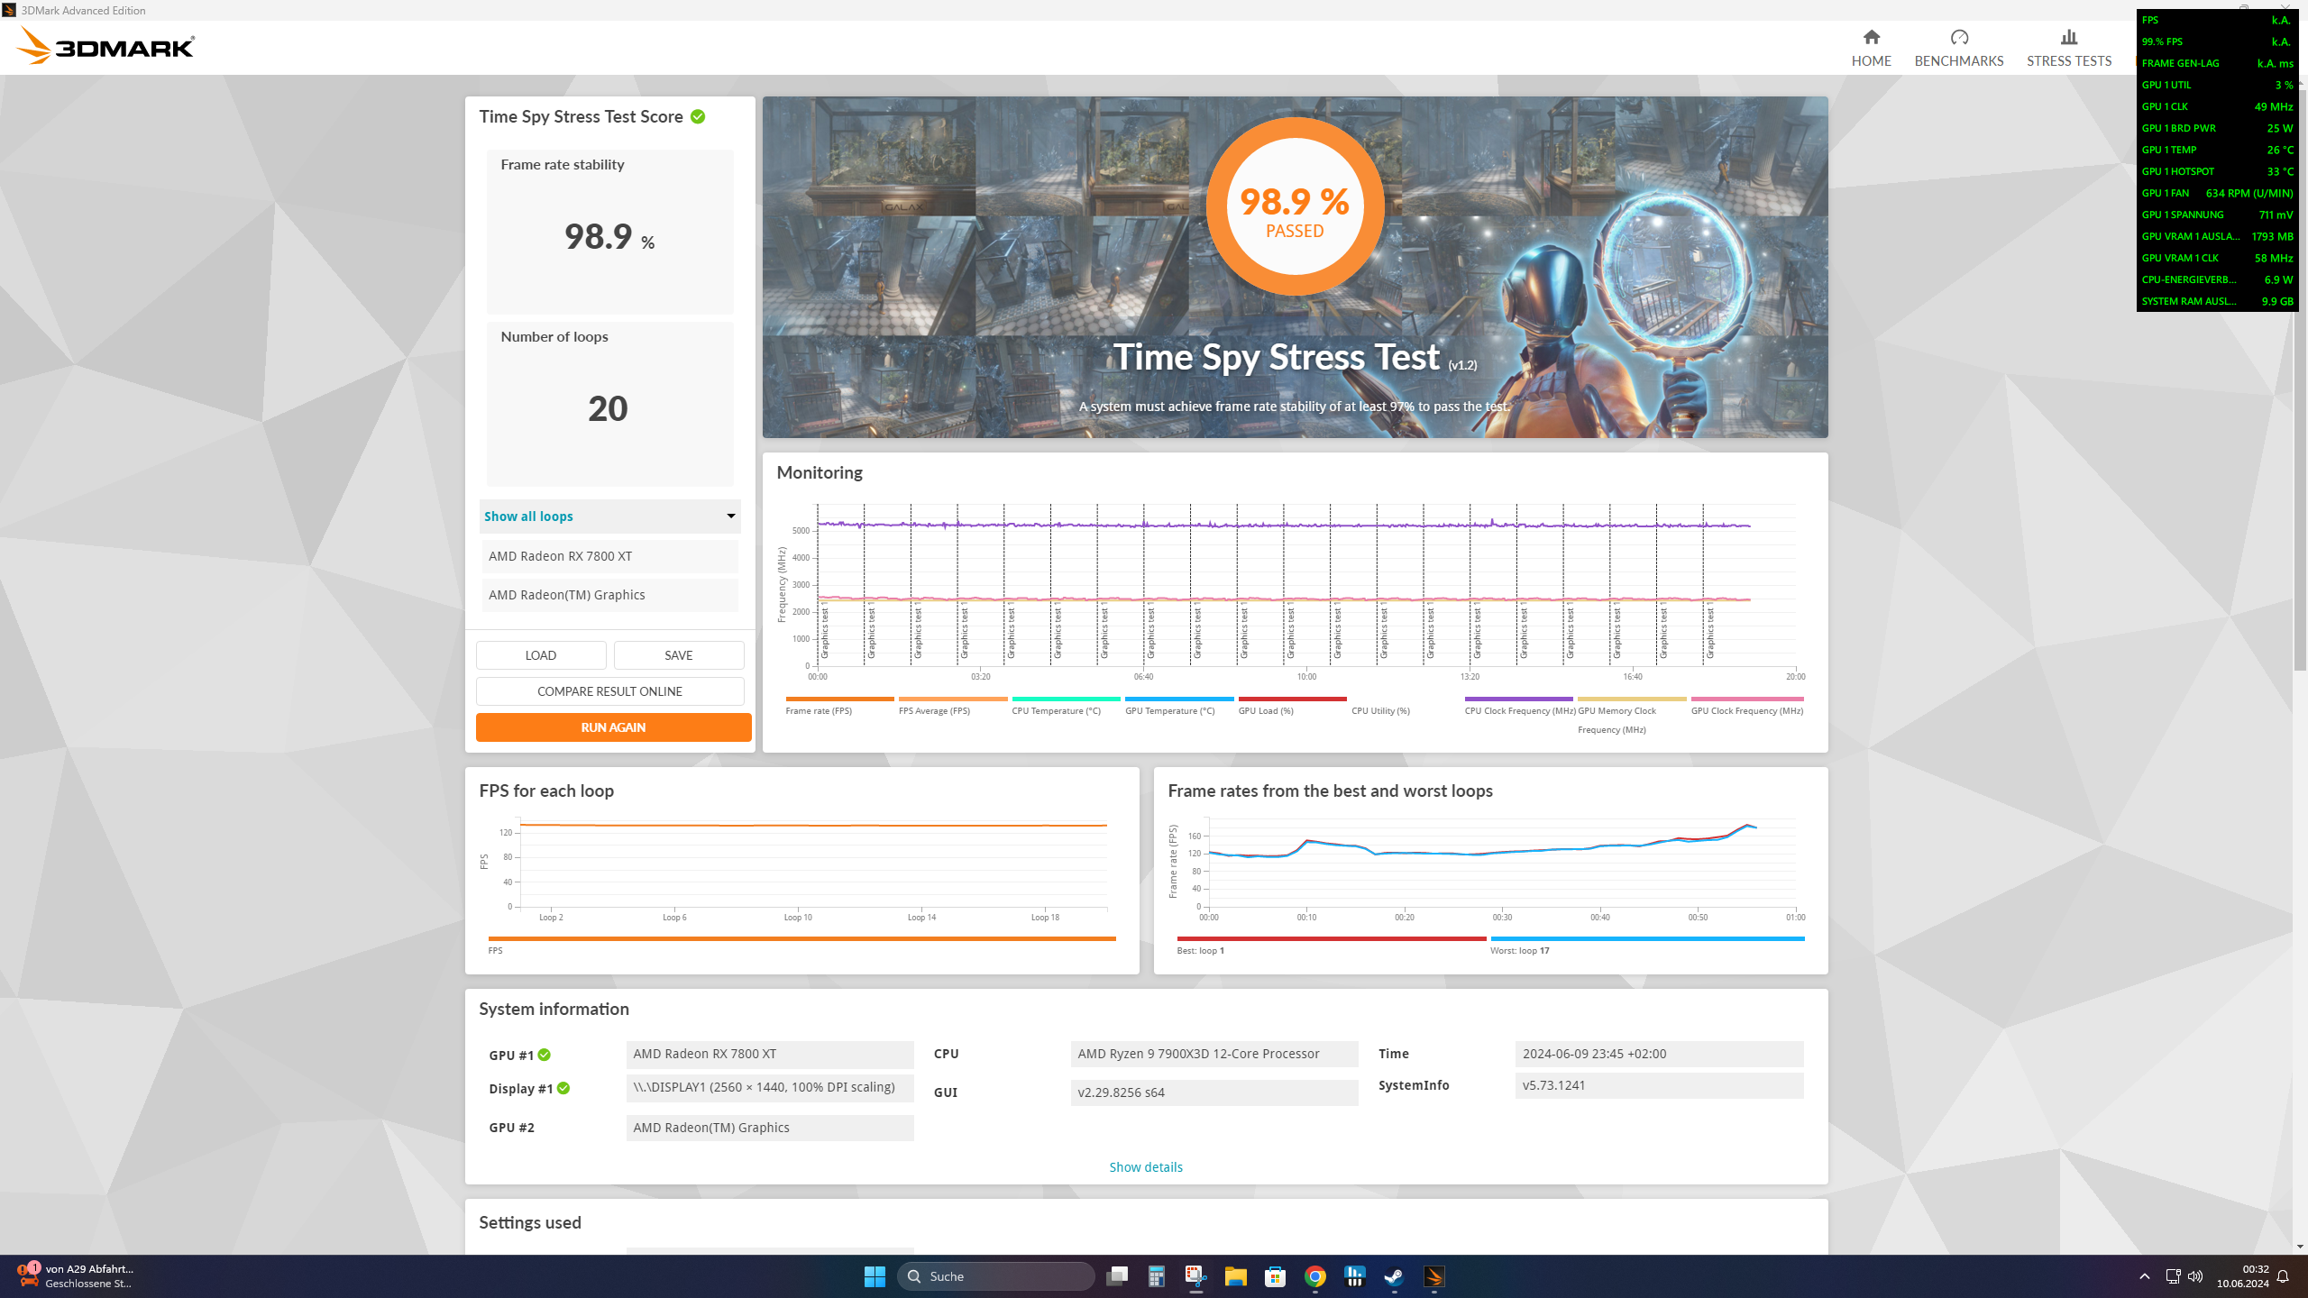Click the 3DMark logo at top left
Viewport: 2308px width, 1298px height.
pos(105,45)
